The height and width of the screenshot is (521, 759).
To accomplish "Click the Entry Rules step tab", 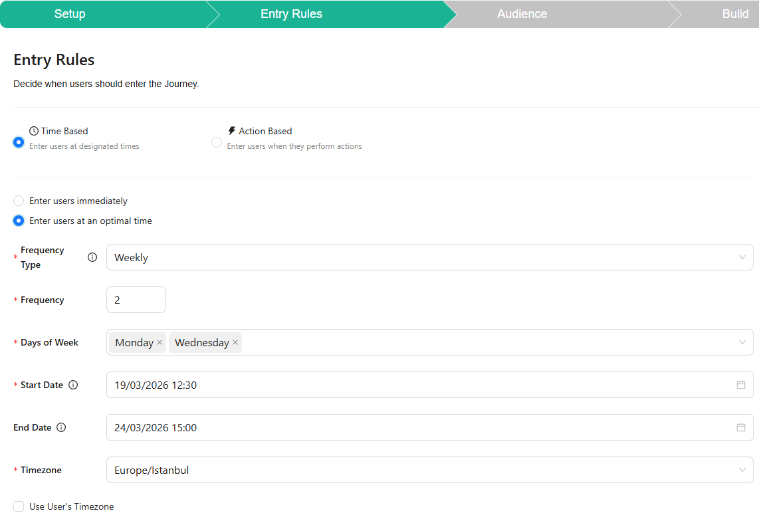I will [x=291, y=14].
